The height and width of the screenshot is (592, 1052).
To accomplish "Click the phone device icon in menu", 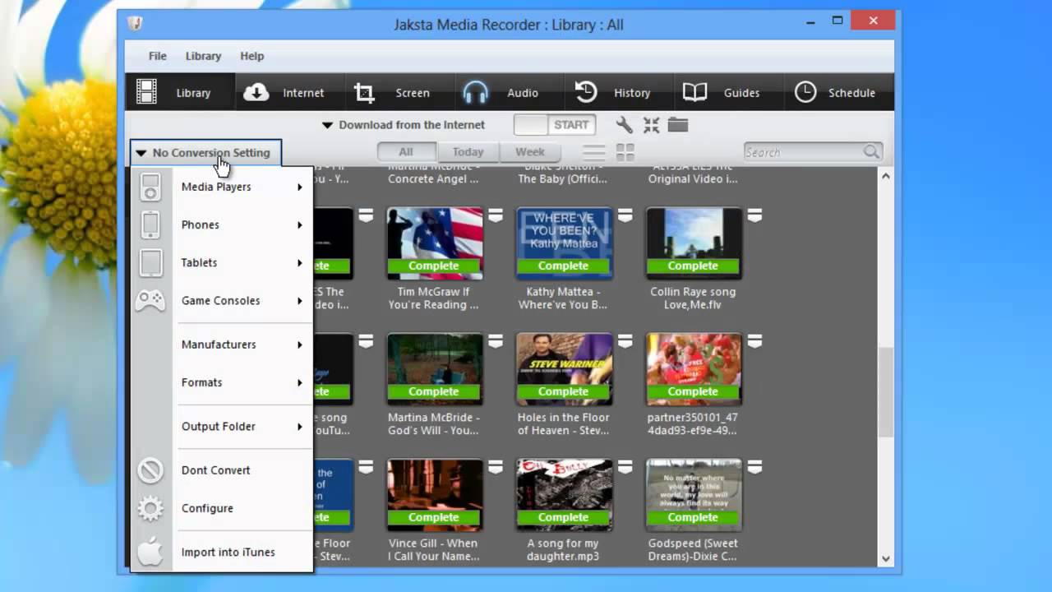I will (x=150, y=224).
